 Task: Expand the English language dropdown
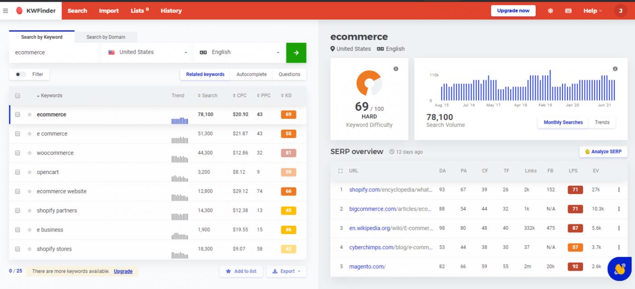[239, 53]
